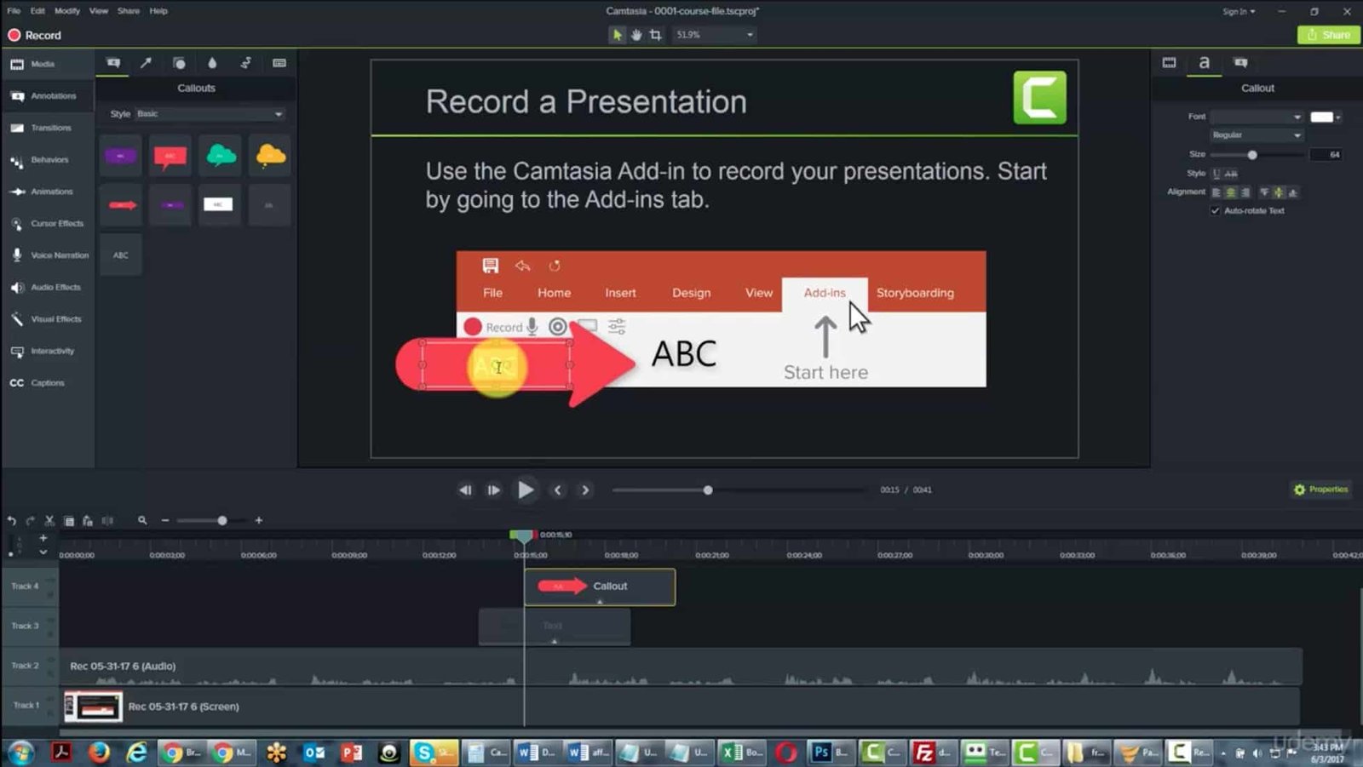Screen dimensions: 1363x767
Task: Choose the red arrow callout thumbnail
Action: 121,205
